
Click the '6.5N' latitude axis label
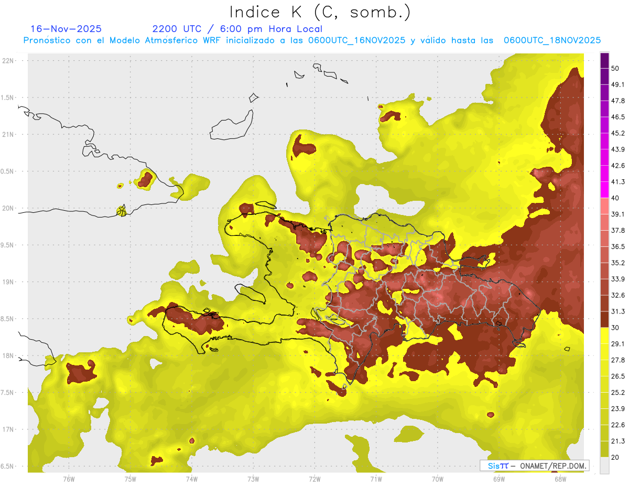point(8,466)
